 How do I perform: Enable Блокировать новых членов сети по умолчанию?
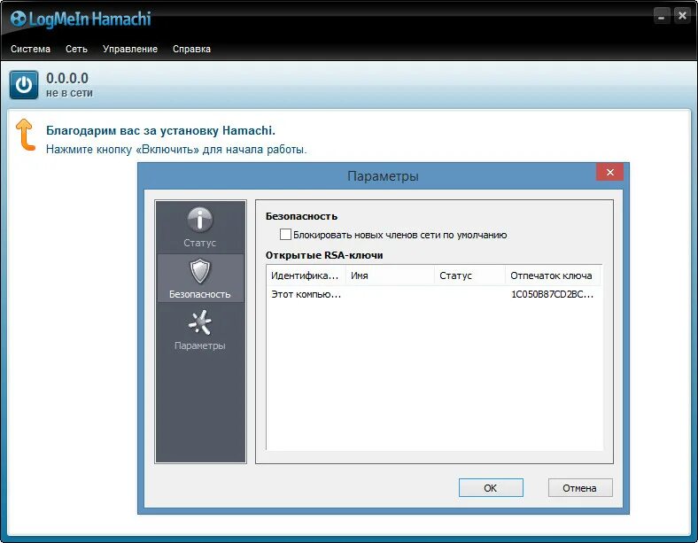click(285, 235)
